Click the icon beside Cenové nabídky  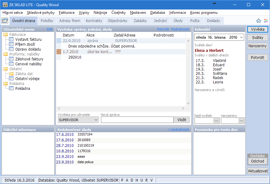coord(11,64)
